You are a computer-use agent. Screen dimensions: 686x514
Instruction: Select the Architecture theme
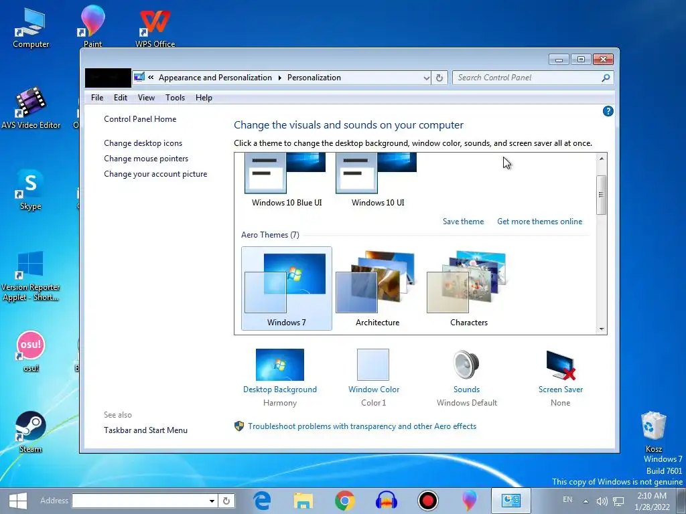pyautogui.click(x=378, y=288)
